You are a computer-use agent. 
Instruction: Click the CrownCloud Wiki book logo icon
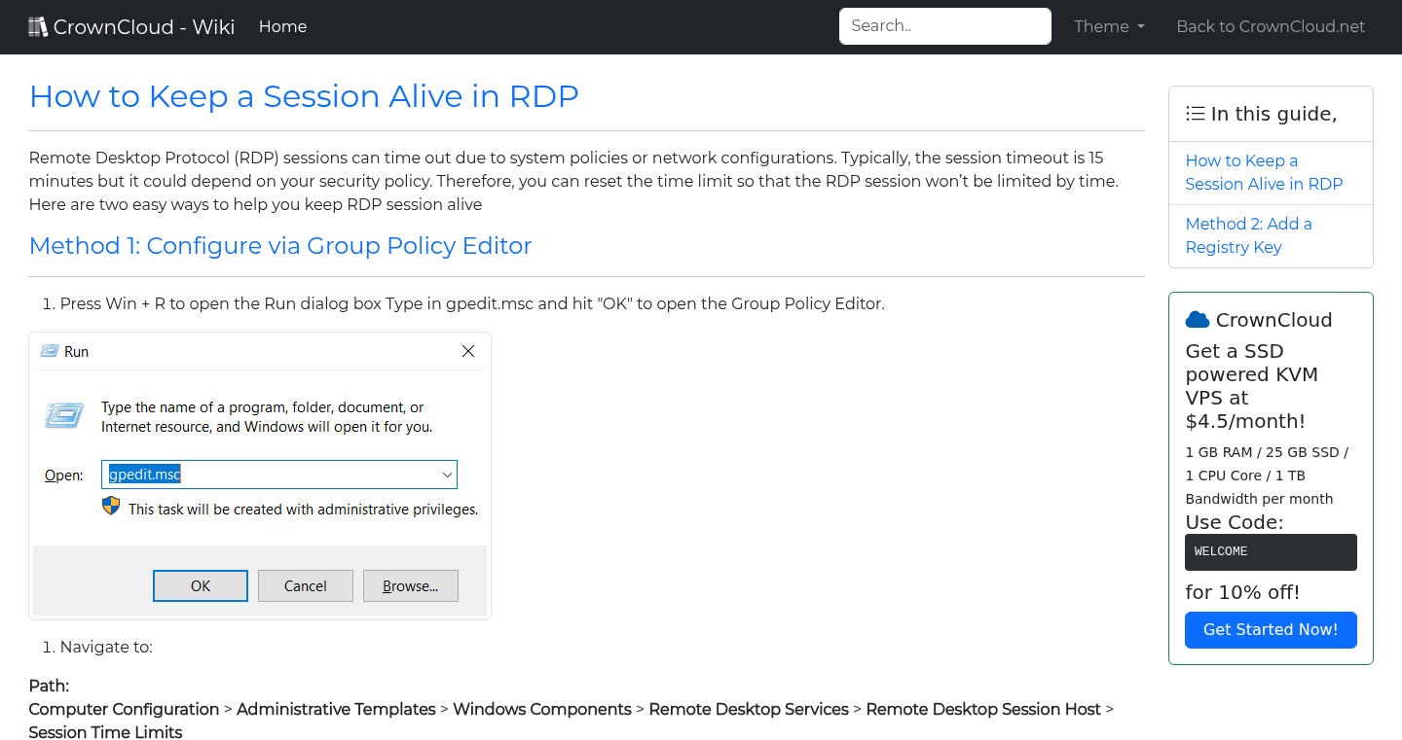click(38, 25)
